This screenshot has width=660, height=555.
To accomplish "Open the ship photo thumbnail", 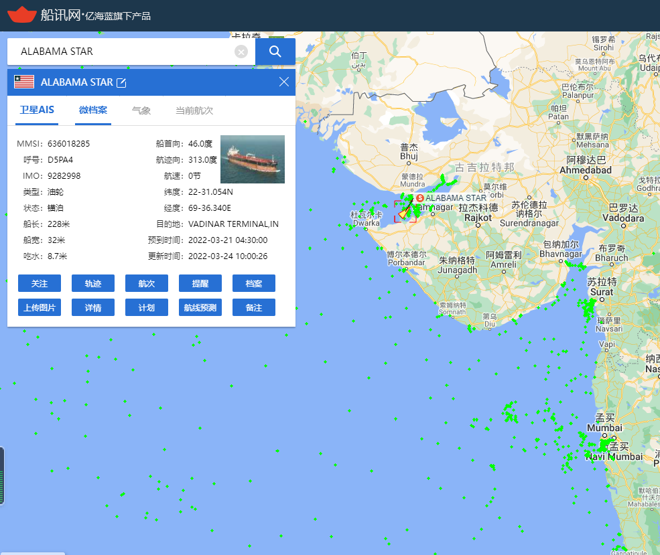I will click(253, 159).
